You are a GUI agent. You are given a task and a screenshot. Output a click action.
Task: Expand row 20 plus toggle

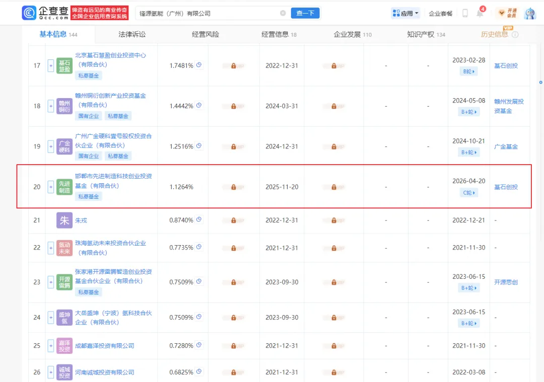51,187
